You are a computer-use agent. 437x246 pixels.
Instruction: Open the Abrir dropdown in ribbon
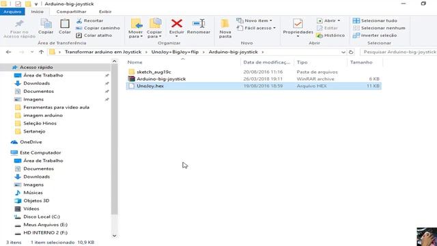click(x=328, y=20)
